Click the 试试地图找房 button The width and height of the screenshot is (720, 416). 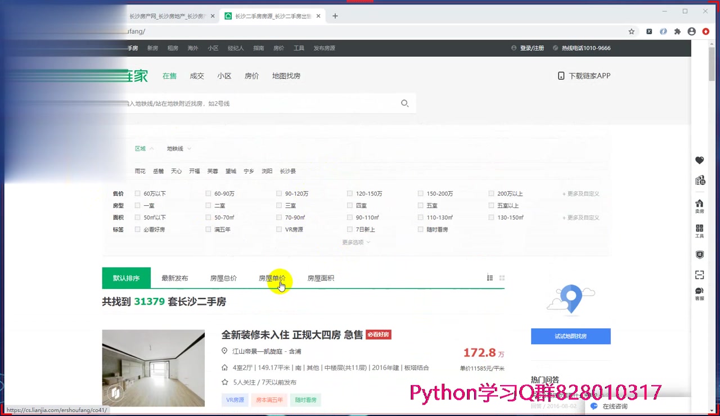click(571, 336)
